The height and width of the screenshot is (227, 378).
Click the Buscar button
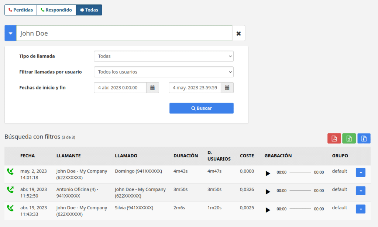click(201, 108)
